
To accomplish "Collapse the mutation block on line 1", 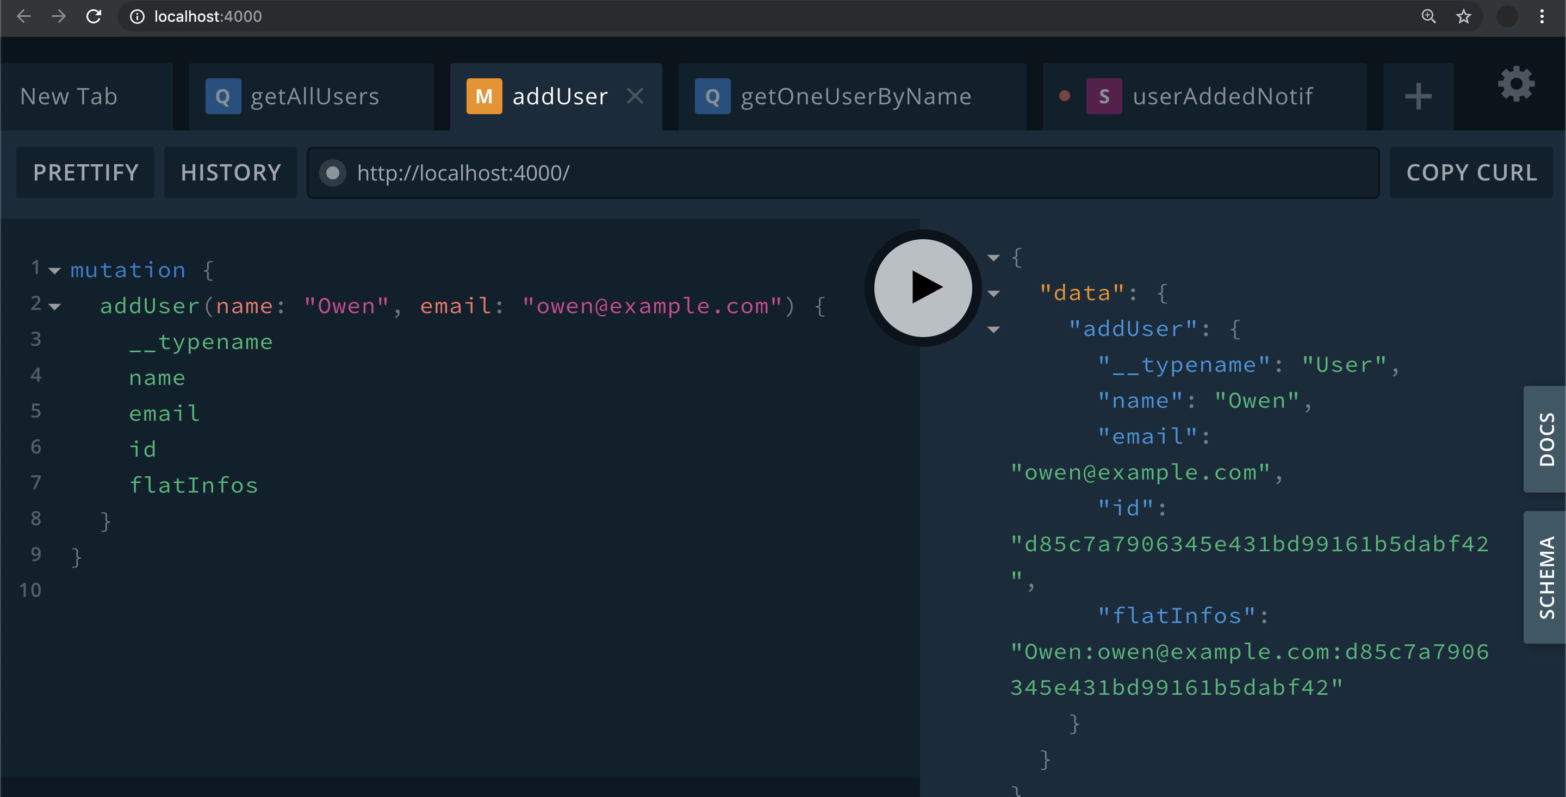I will pyautogui.click(x=55, y=271).
